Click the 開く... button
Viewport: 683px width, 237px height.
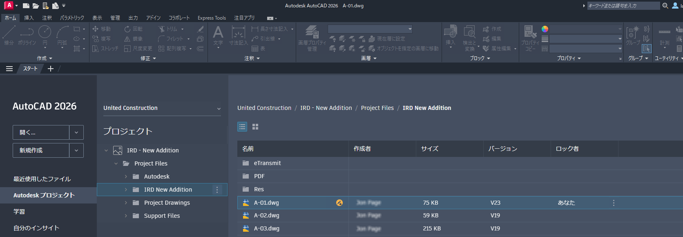[x=41, y=132]
